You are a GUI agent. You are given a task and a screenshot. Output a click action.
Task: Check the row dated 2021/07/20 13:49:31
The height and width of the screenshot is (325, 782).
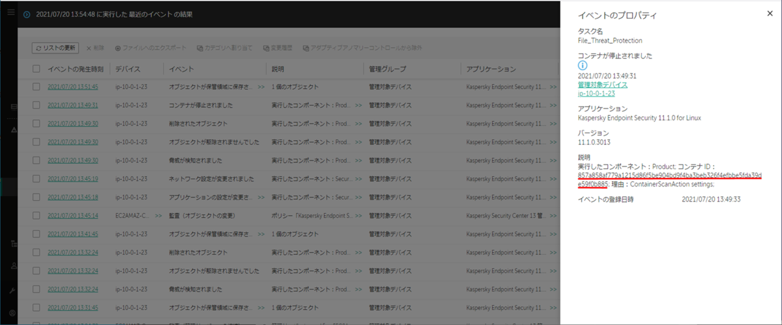(x=36, y=105)
